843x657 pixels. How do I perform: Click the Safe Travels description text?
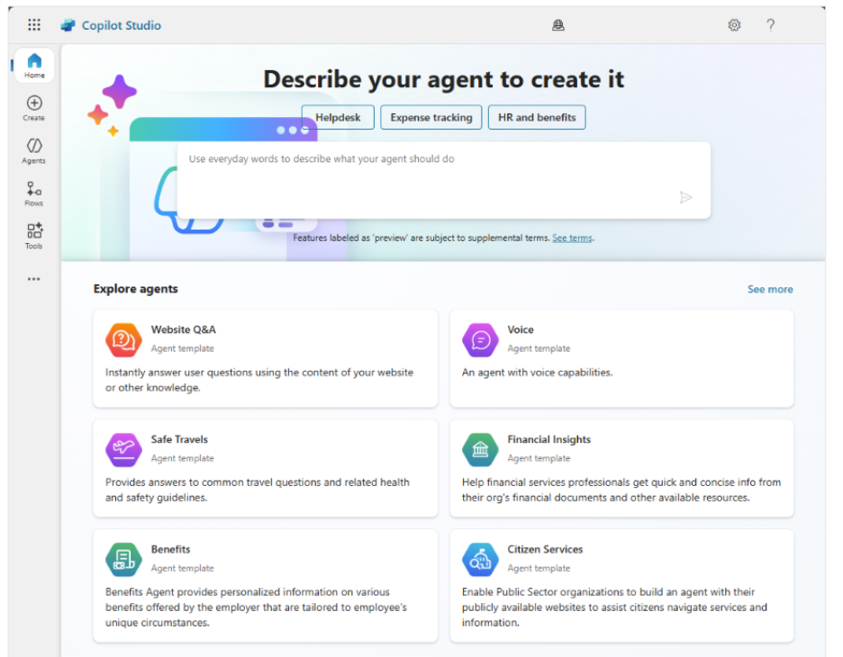[x=258, y=490]
